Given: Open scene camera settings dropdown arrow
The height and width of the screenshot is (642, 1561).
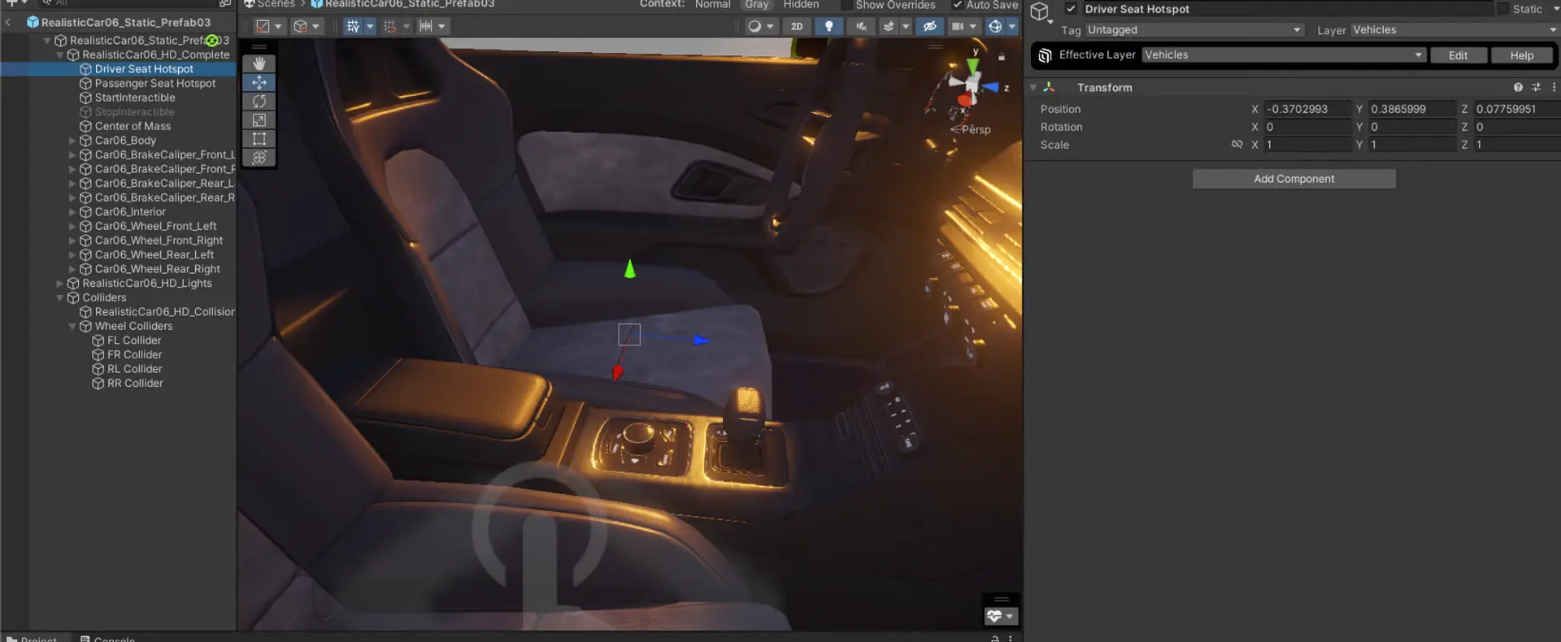Looking at the screenshot, I should click(973, 26).
